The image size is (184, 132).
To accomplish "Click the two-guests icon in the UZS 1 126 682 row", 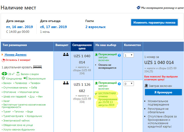I will pyautogui.click(x=66, y=83).
